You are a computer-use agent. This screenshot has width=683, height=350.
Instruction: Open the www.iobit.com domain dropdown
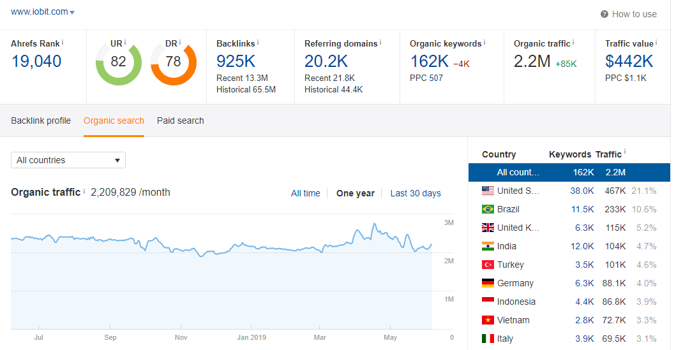click(x=43, y=11)
